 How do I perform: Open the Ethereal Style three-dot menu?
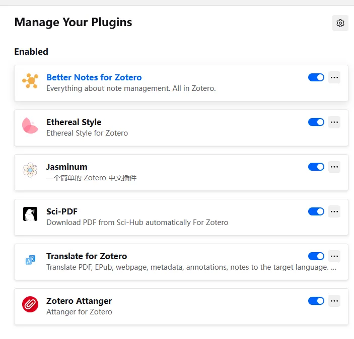click(334, 122)
